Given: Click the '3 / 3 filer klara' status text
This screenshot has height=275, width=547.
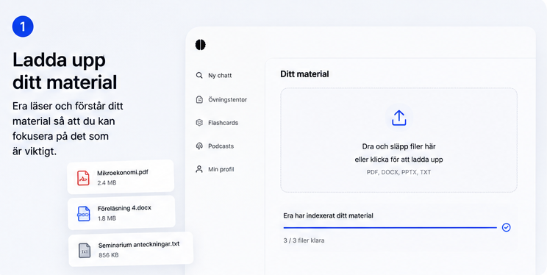Looking at the screenshot, I should pos(304,240).
